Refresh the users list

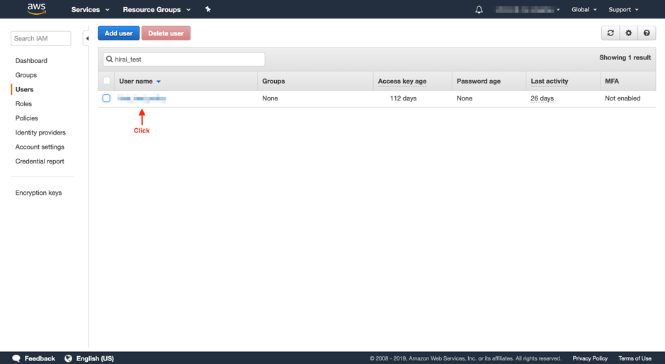(x=610, y=33)
